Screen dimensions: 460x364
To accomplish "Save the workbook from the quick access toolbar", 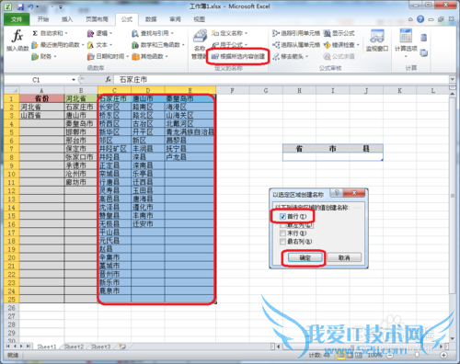I will click(20, 6).
